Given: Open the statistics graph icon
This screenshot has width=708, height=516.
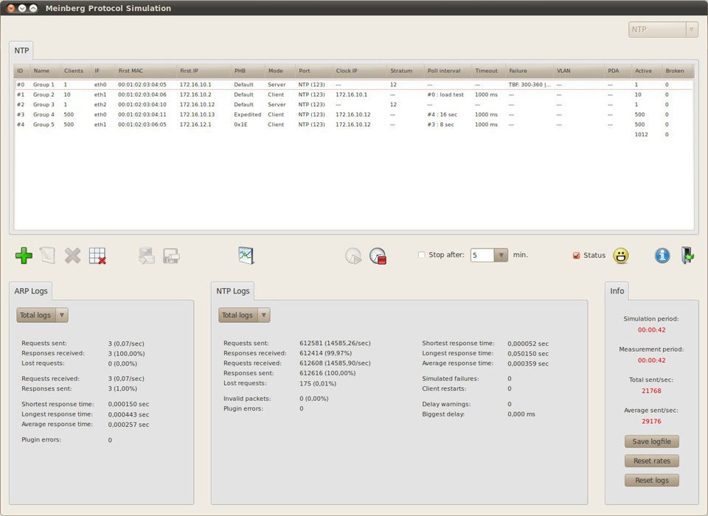Looking at the screenshot, I should [246, 255].
